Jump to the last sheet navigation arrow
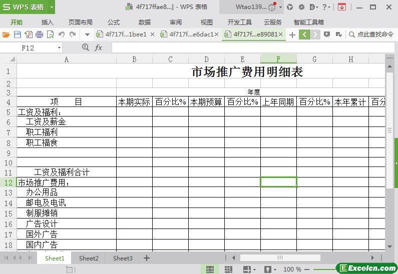The height and width of the screenshot is (274, 398). click(30, 258)
